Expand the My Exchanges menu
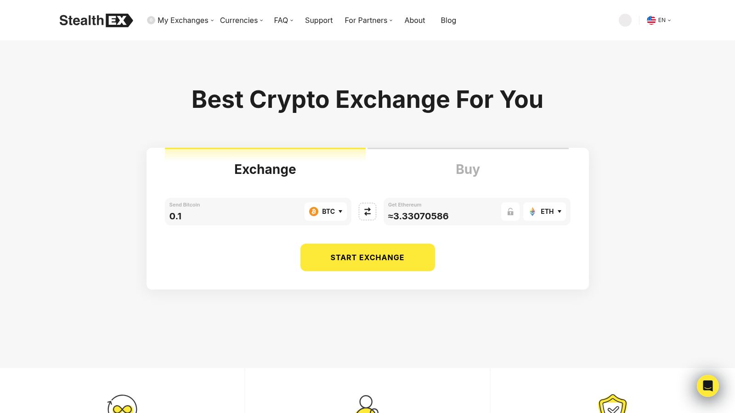This screenshot has height=413, width=735. (183, 20)
